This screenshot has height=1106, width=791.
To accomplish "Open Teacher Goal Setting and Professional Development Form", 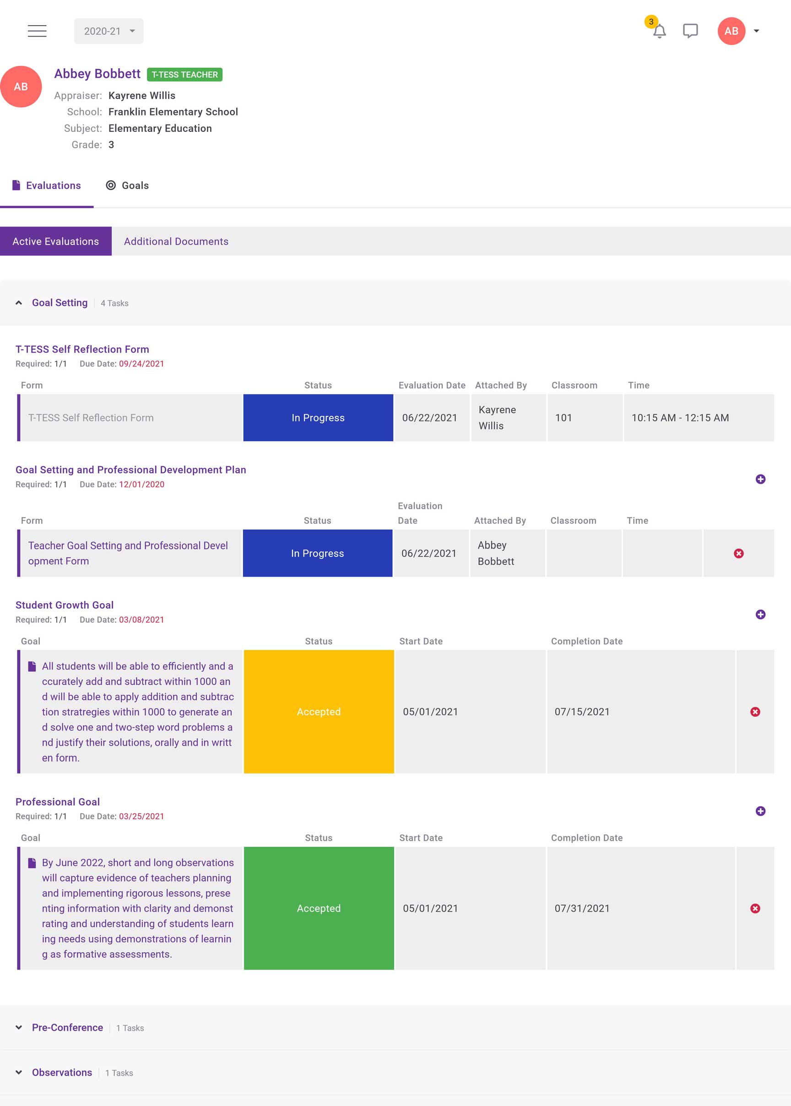I will [128, 553].
